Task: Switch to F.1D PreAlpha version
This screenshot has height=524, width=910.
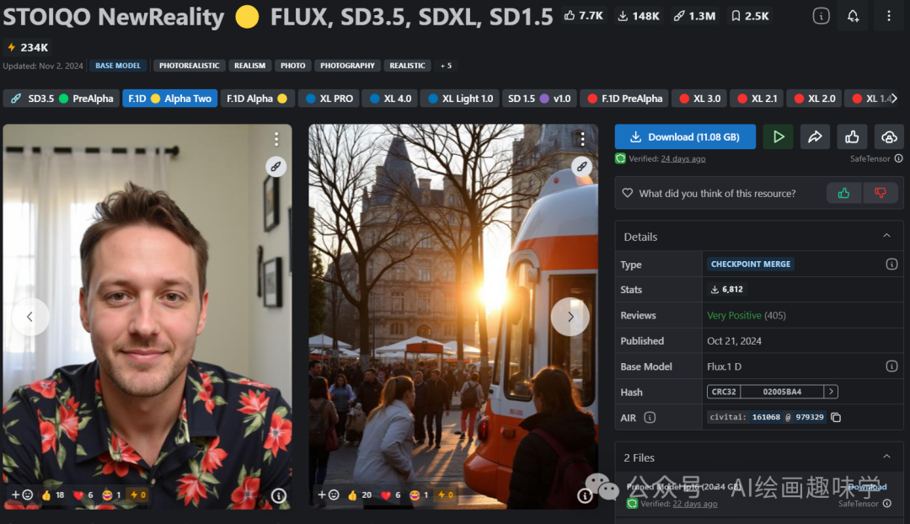Action: (624, 99)
